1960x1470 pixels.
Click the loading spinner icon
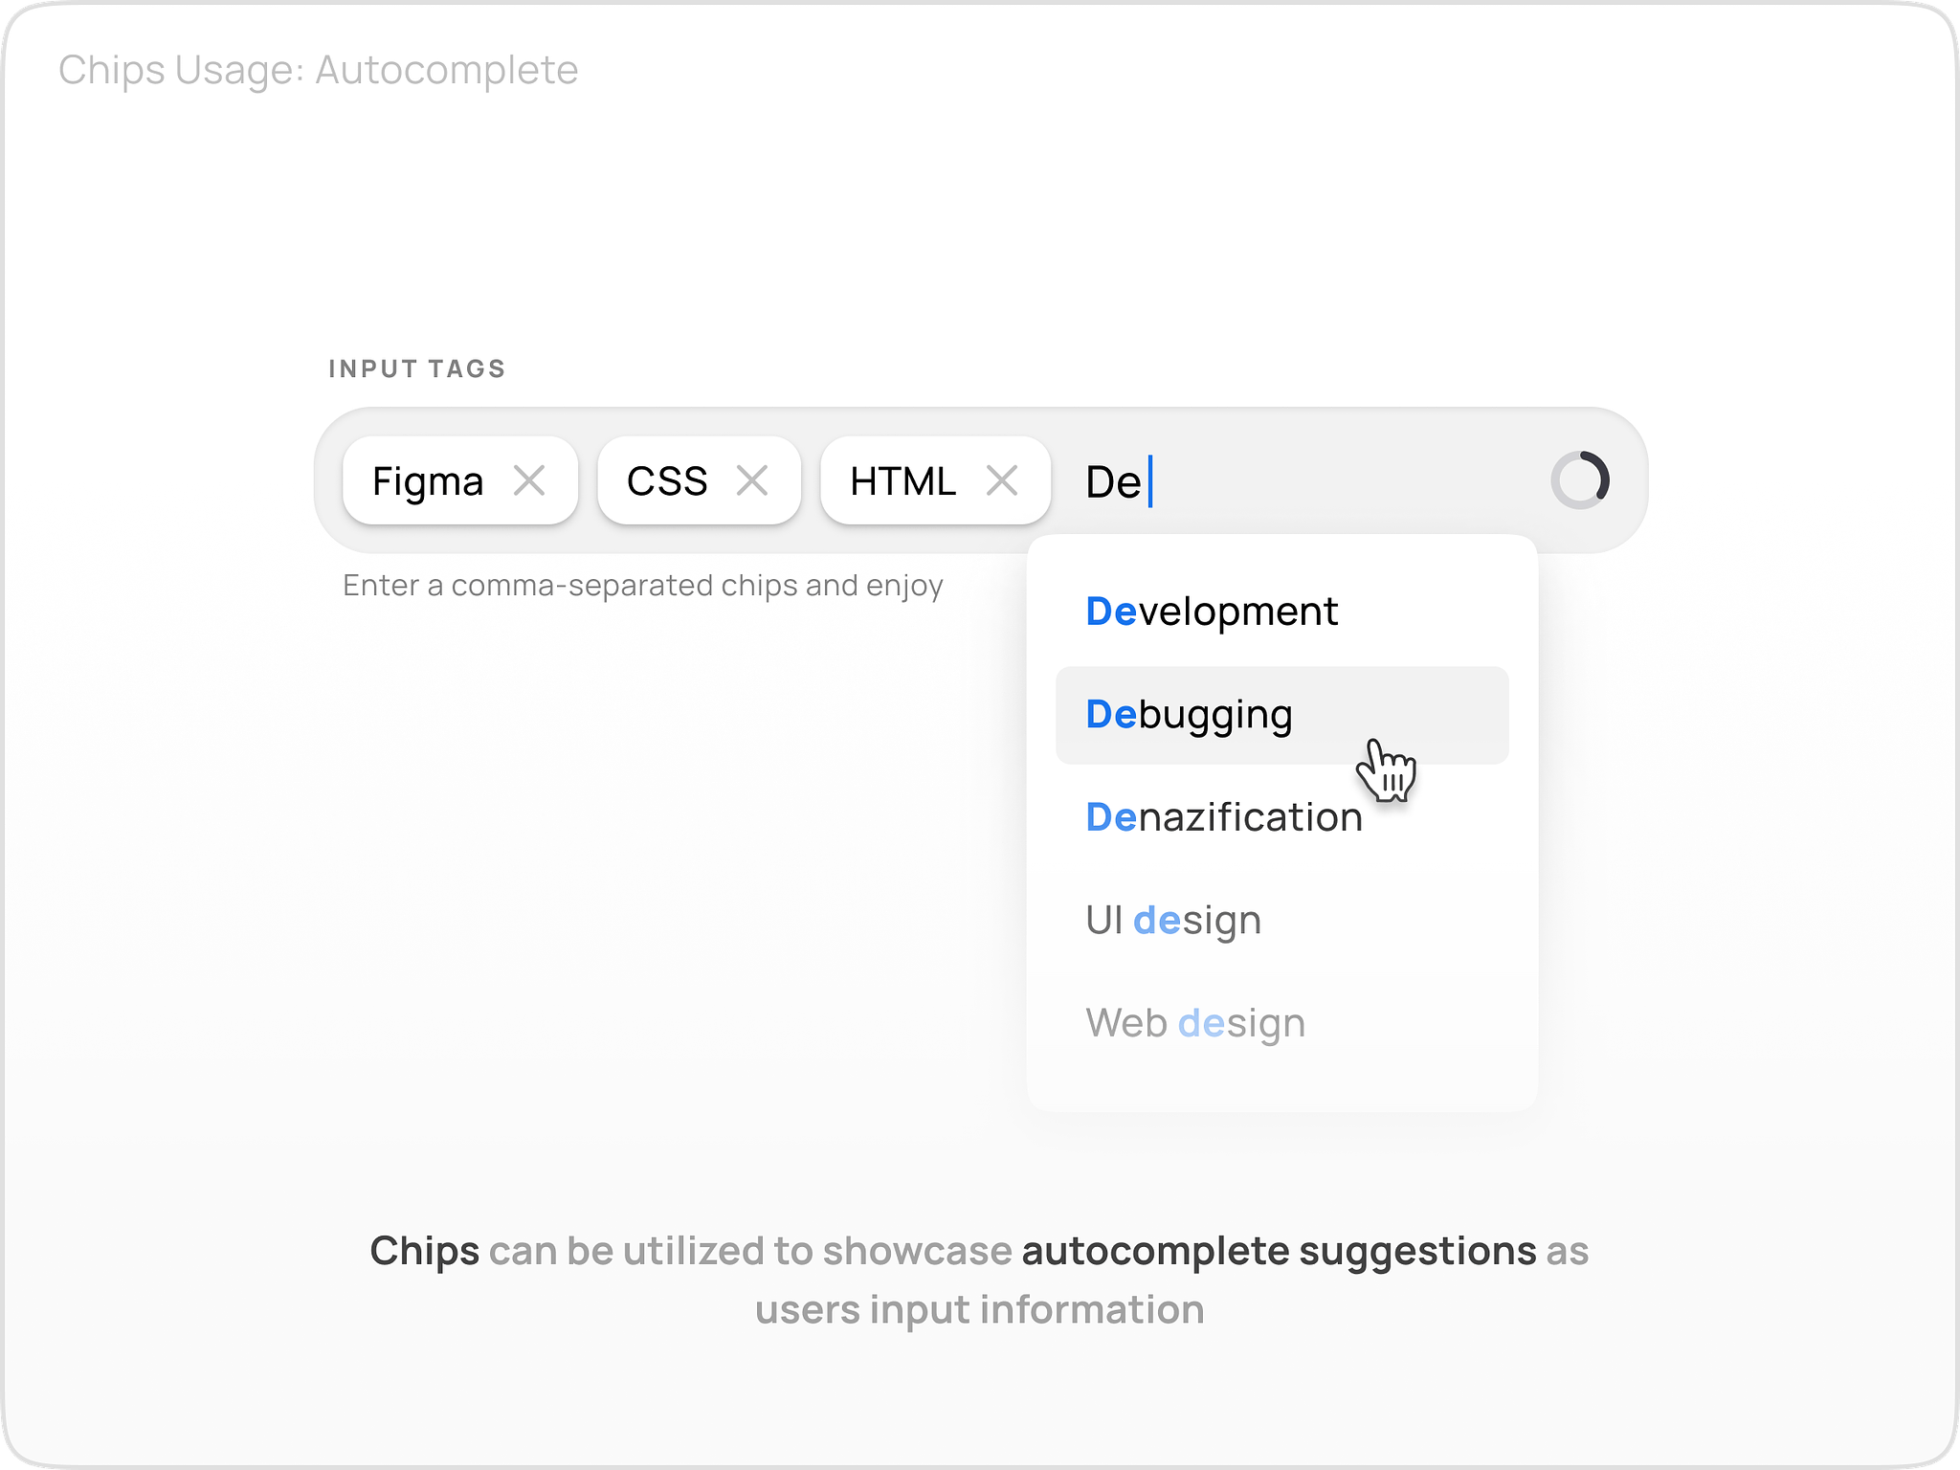pyautogui.click(x=1580, y=480)
